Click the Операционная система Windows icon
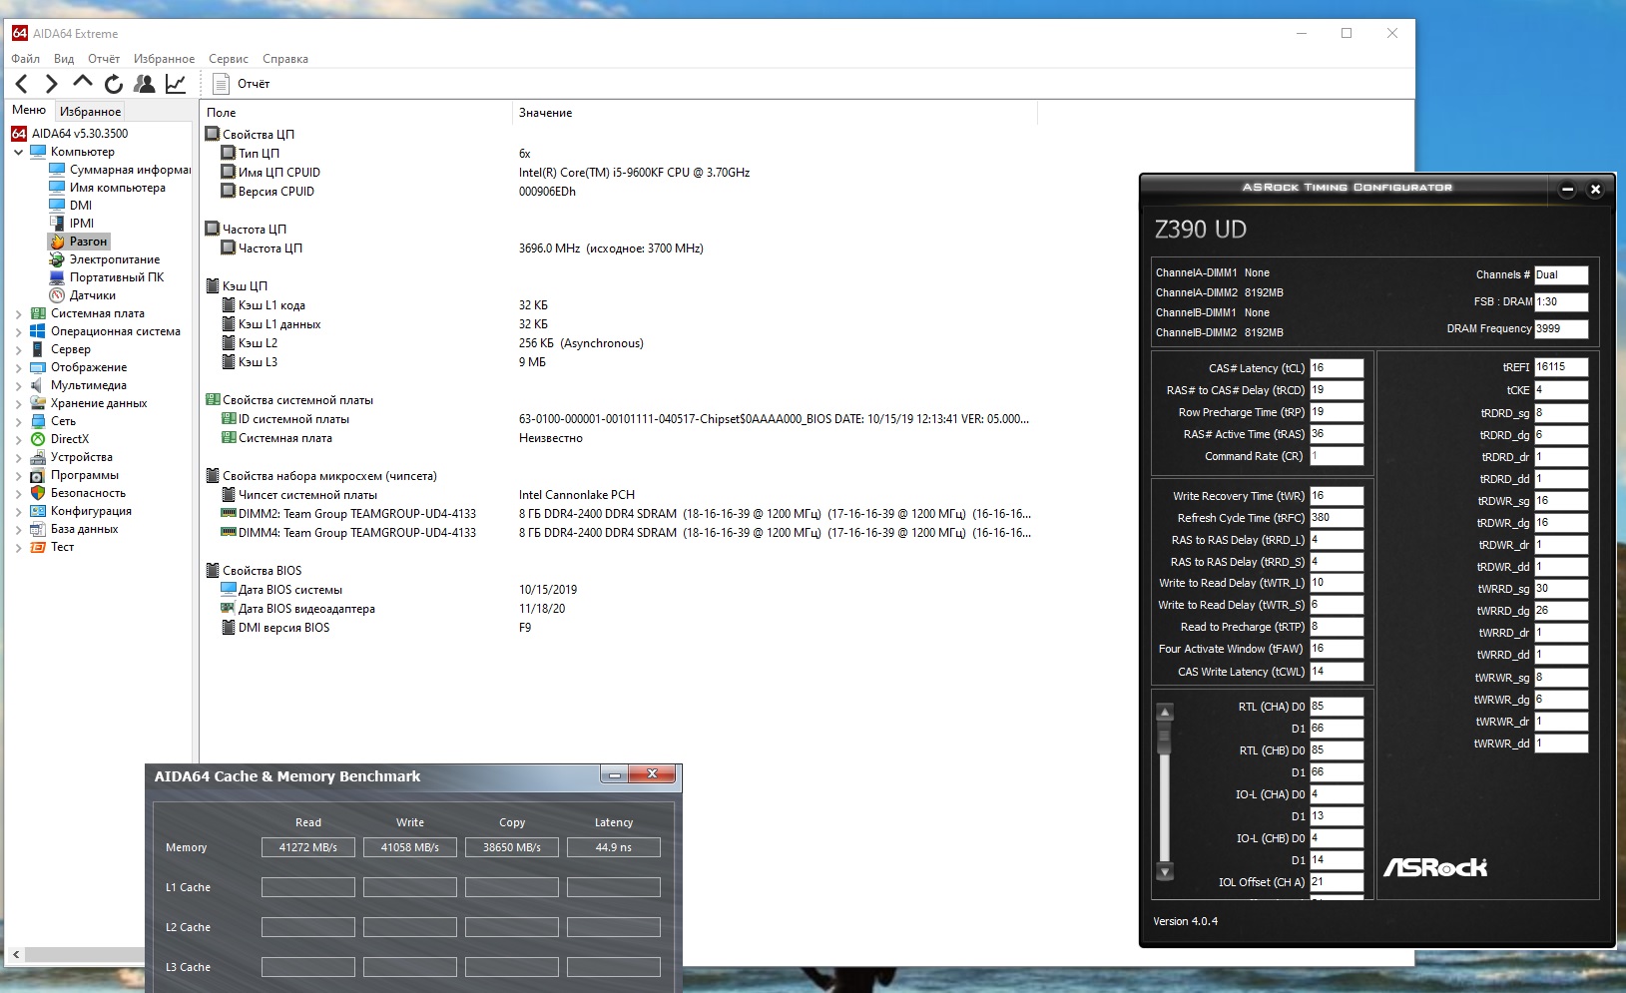 pos(38,331)
